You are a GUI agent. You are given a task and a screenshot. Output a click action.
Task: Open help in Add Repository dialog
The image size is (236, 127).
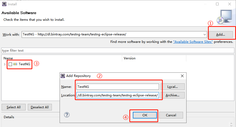tap(67, 115)
